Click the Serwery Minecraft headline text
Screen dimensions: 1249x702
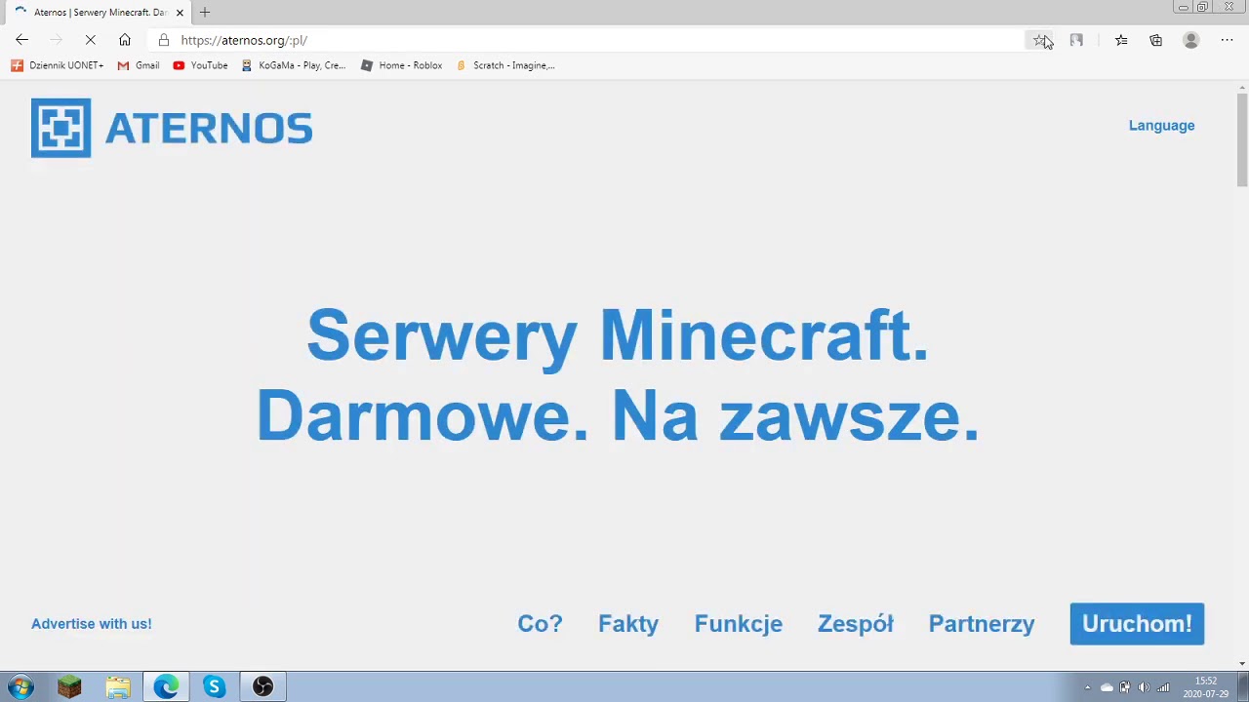(618, 335)
